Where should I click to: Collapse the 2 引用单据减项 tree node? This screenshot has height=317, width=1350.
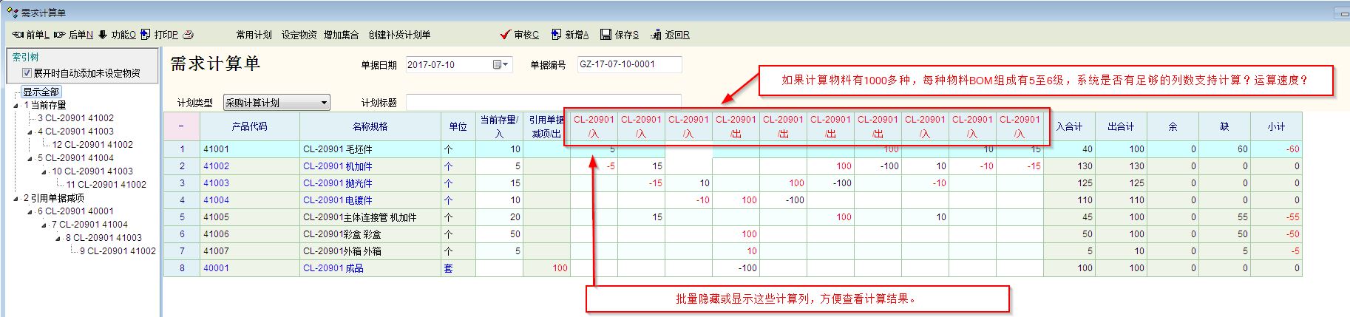16,199
